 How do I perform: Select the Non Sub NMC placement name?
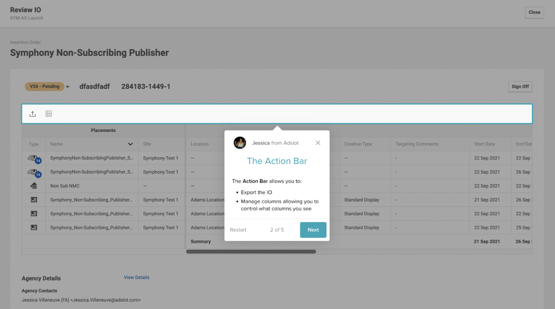(65, 186)
